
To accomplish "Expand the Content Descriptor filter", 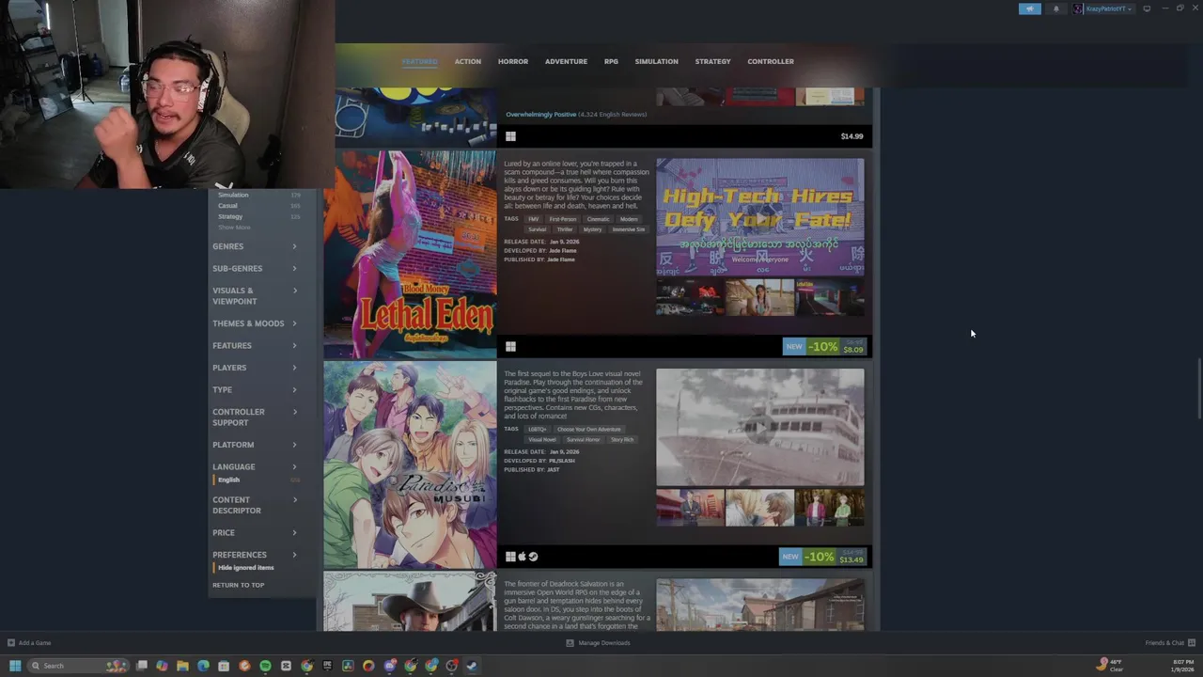I will (x=255, y=505).
